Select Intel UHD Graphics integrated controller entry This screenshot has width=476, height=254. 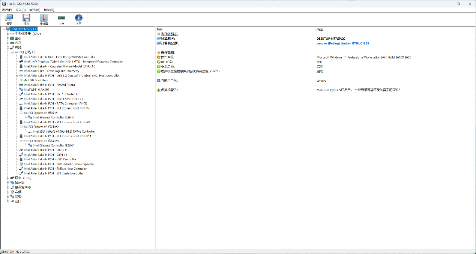click(73, 62)
